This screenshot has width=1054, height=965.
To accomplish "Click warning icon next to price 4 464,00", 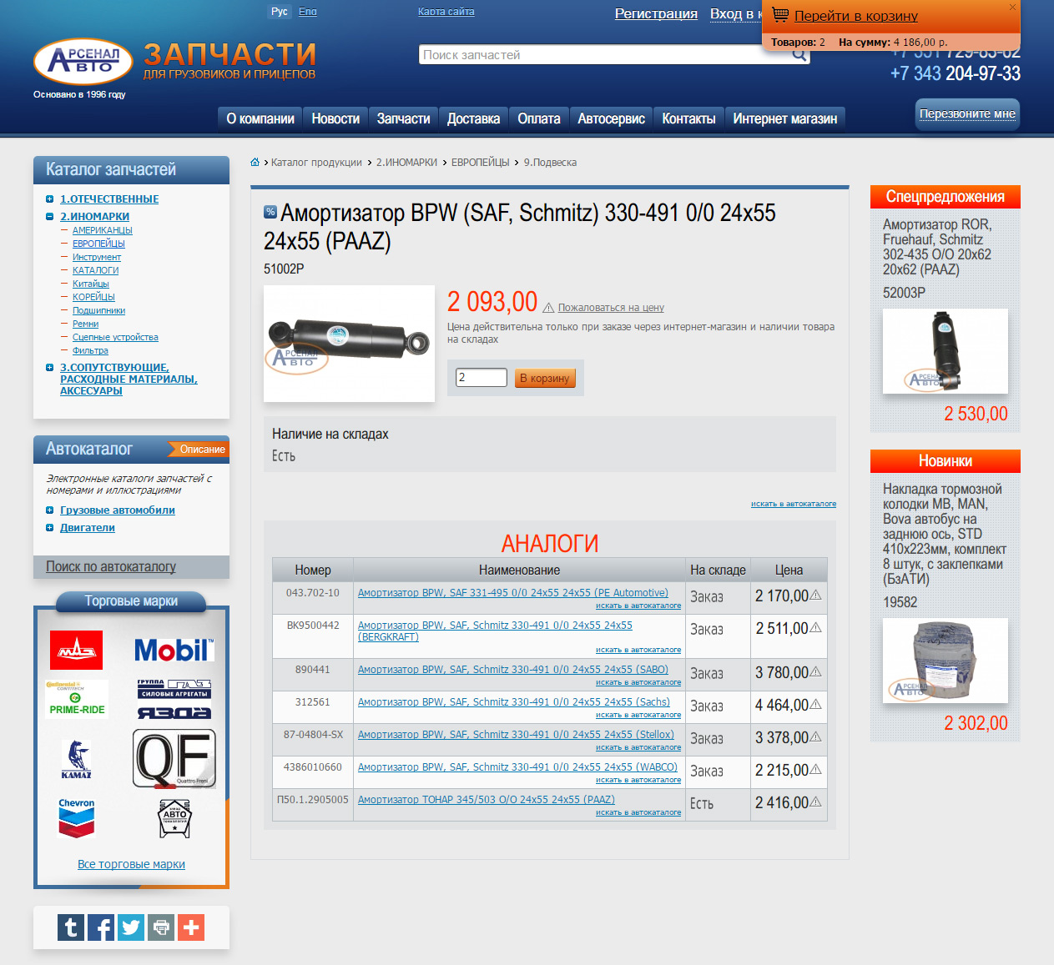I will [816, 705].
